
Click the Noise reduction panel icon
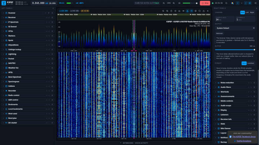(219, 83)
